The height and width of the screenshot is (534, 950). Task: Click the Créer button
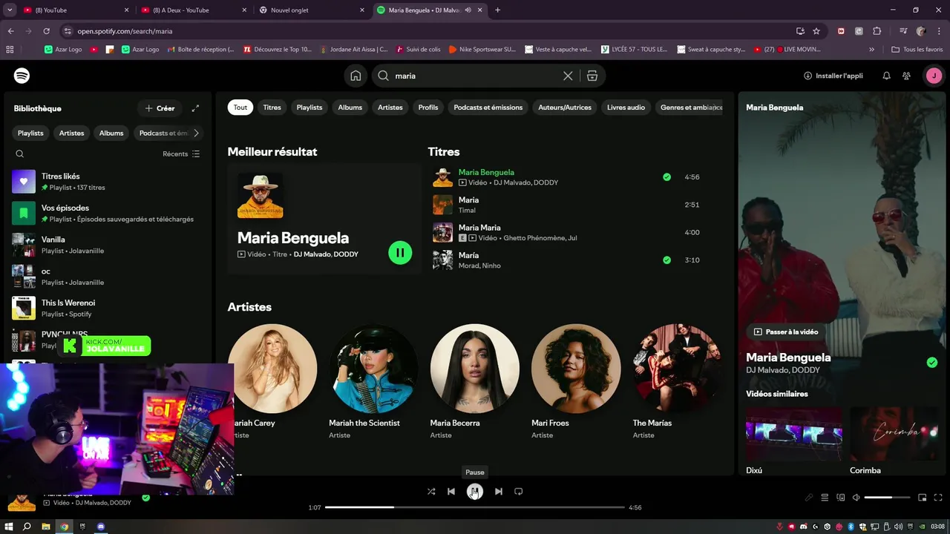(x=160, y=108)
